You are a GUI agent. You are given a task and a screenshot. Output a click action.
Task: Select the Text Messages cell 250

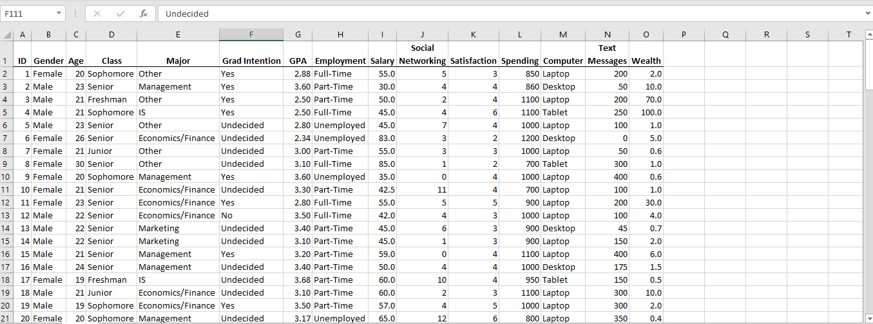(607, 112)
